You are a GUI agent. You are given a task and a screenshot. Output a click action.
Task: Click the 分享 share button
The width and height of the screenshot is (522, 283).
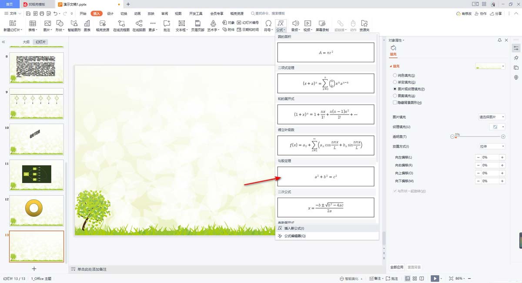[x=495, y=13]
